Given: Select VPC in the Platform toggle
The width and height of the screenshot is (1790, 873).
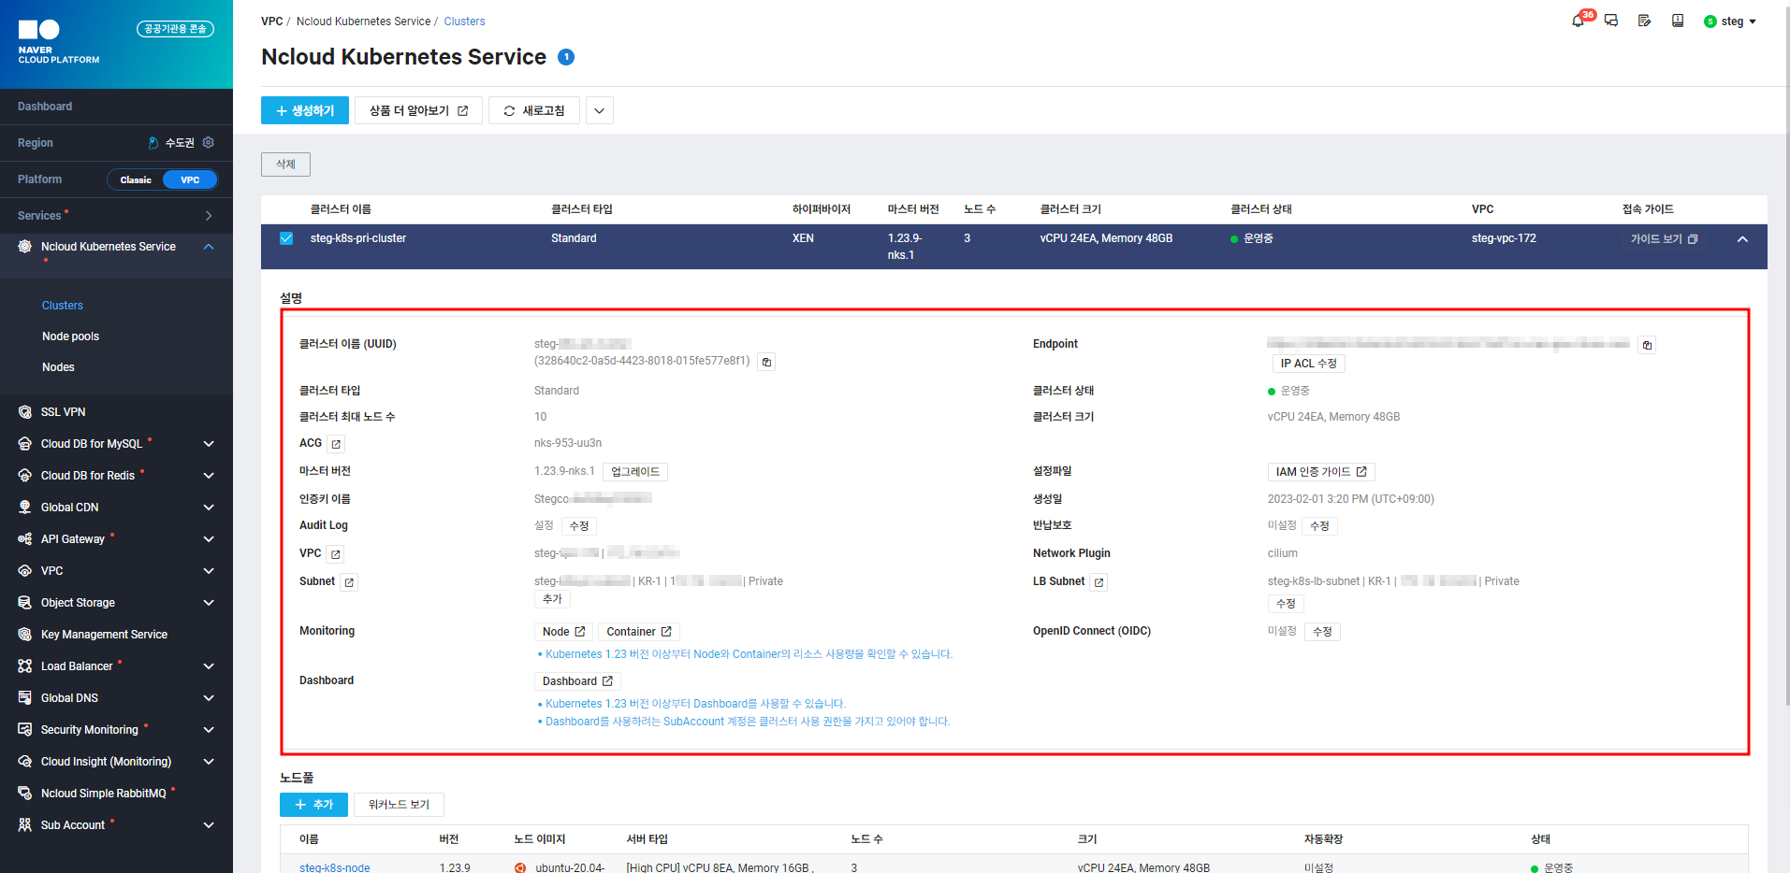Looking at the screenshot, I should 190,179.
